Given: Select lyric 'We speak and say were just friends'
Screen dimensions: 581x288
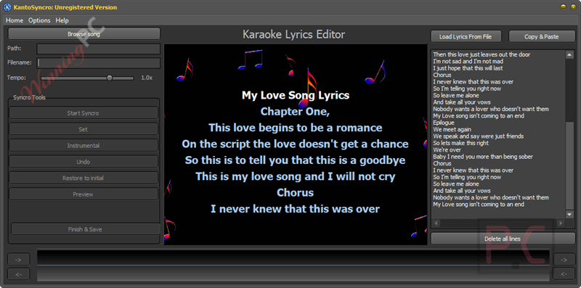Looking at the screenshot, I should tap(479, 136).
